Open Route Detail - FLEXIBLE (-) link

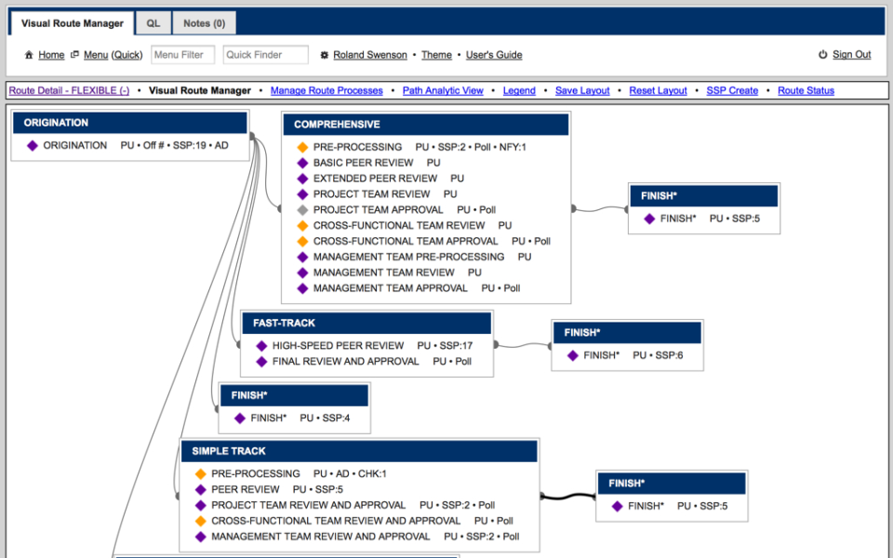pyautogui.click(x=69, y=90)
